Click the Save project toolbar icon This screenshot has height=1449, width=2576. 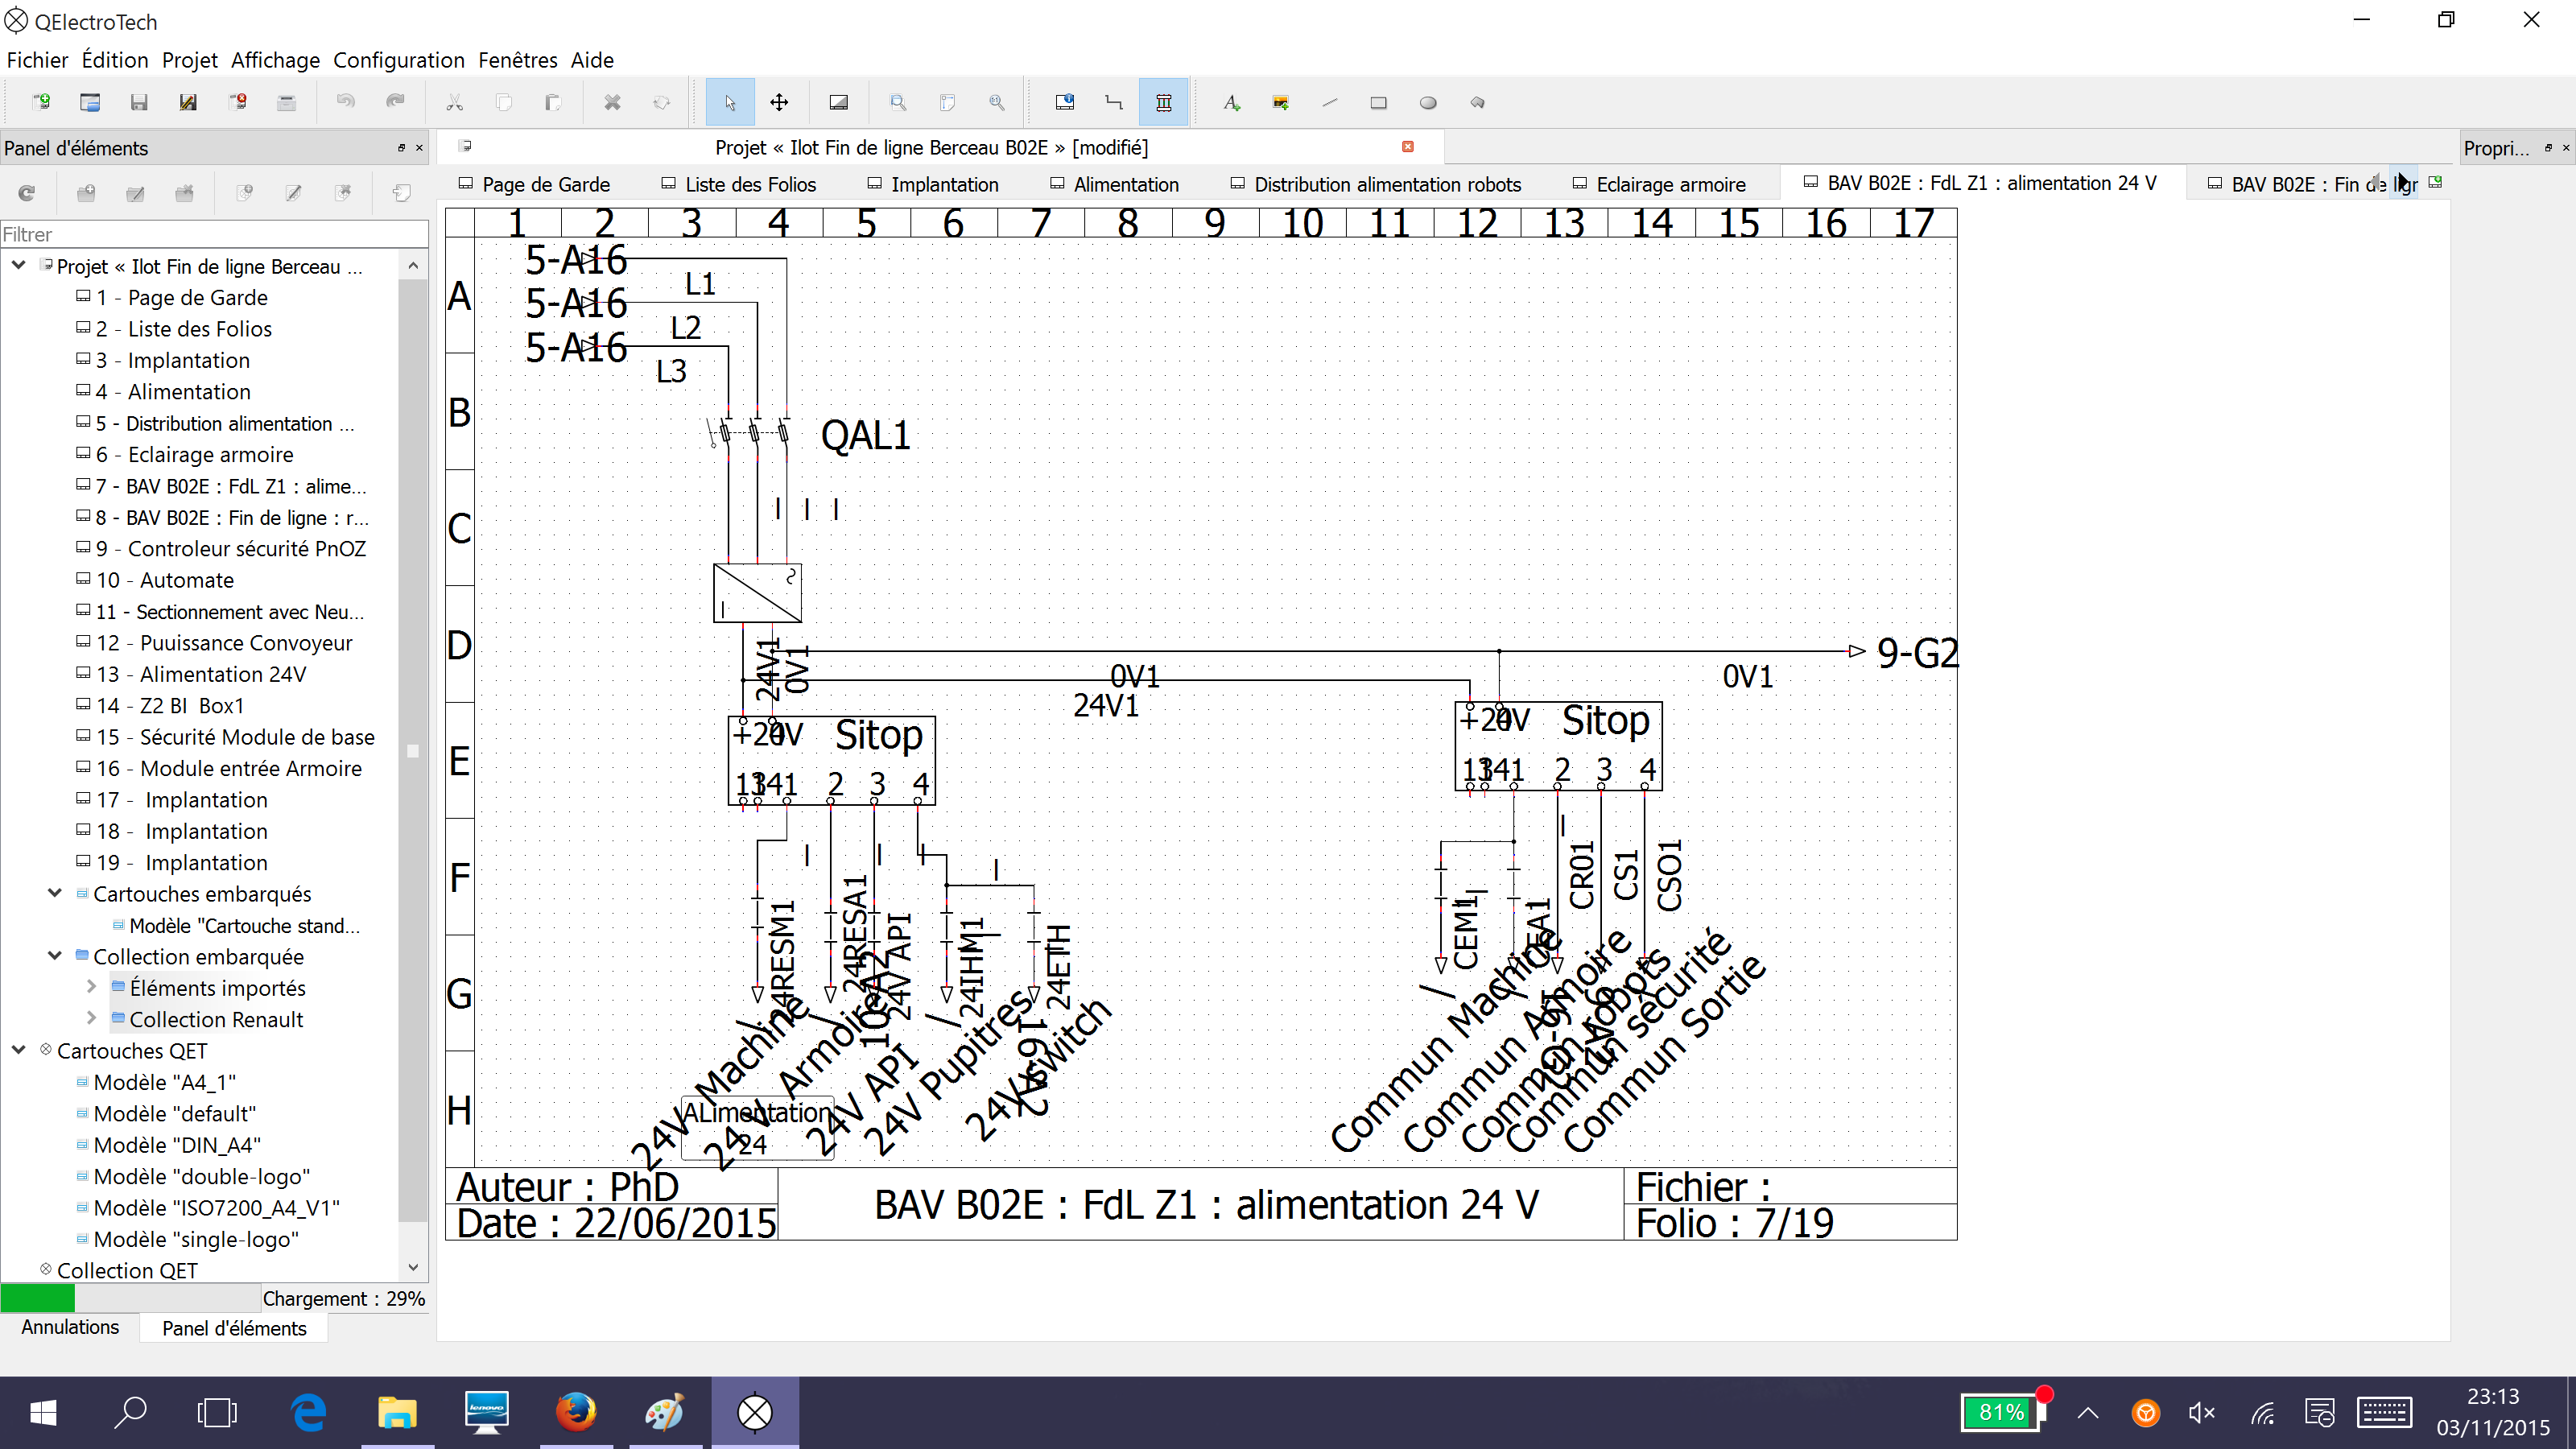139,102
